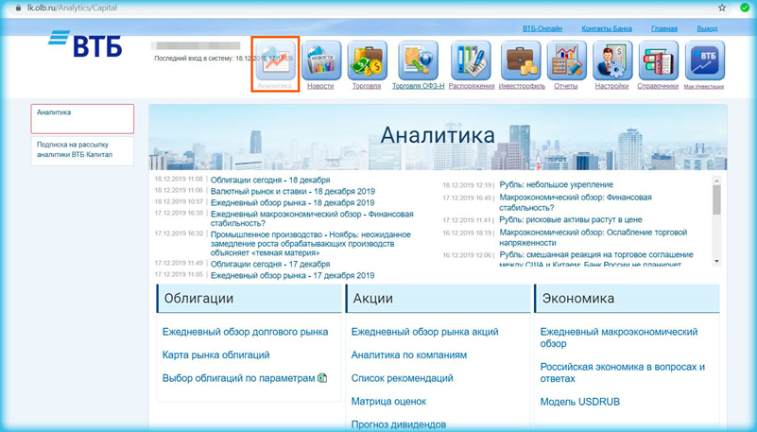Click the Отчеты label under icon
Viewport: 757px width, 432px height.
pyautogui.click(x=566, y=86)
